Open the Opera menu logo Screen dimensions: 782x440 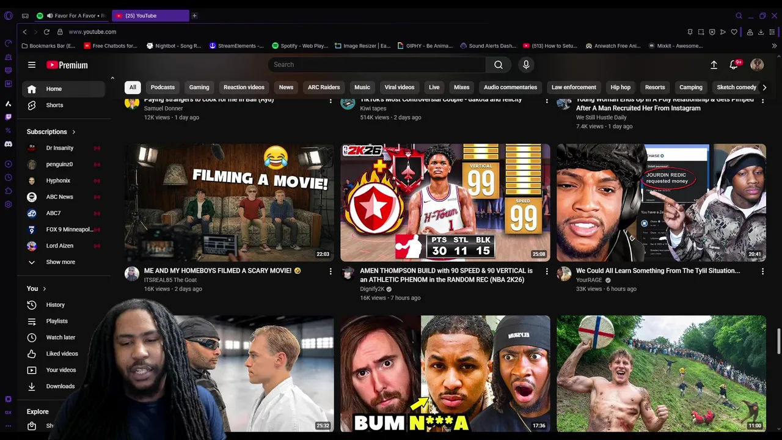[x=8, y=16]
